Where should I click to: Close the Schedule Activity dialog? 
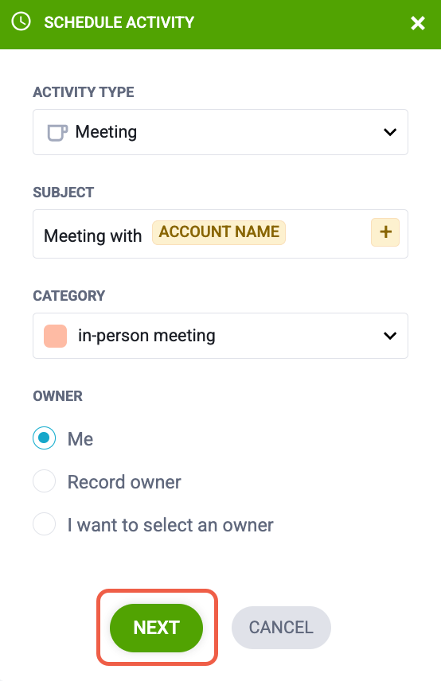[418, 23]
